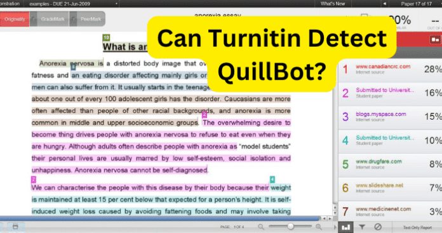Click the PAGE: 1 OF 4 indicator
Screen dimensions: 442x233
click(x=232, y=227)
